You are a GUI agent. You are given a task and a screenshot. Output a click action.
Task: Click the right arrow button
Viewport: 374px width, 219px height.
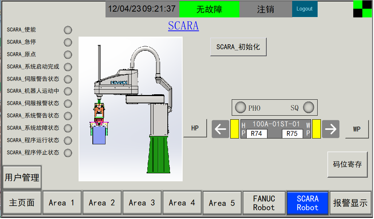coord(330,129)
